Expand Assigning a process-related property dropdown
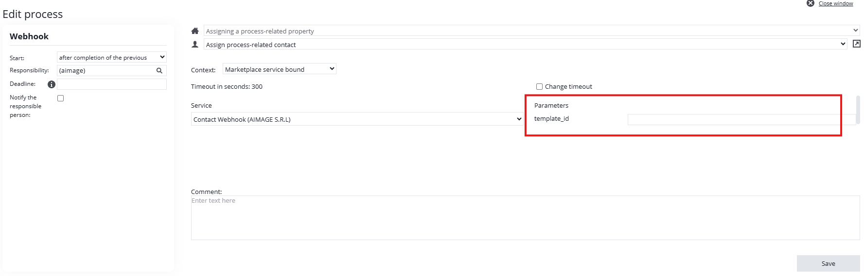The image size is (864, 276). tap(531, 31)
